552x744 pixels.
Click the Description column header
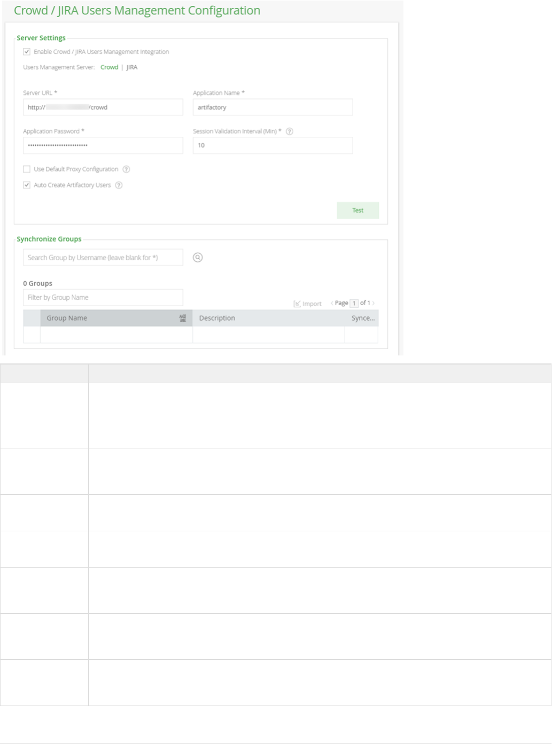(268, 318)
